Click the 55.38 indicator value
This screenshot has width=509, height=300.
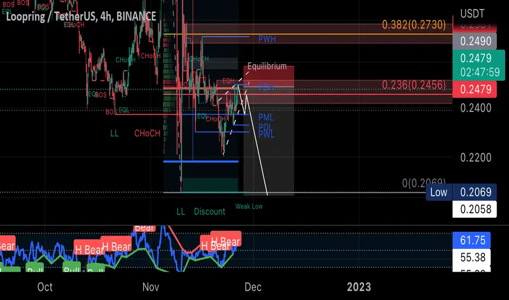472,257
